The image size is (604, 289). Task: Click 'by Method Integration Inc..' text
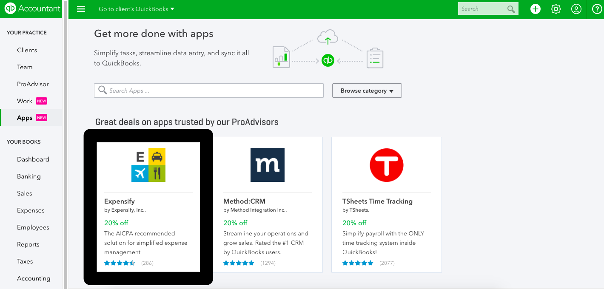(x=255, y=210)
